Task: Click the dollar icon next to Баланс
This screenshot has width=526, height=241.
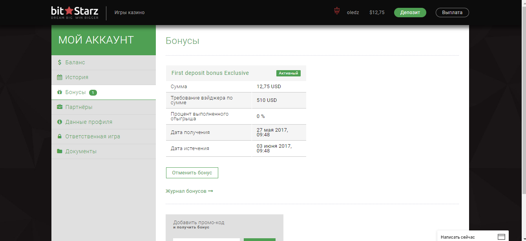Action: [x=60, y=62]
